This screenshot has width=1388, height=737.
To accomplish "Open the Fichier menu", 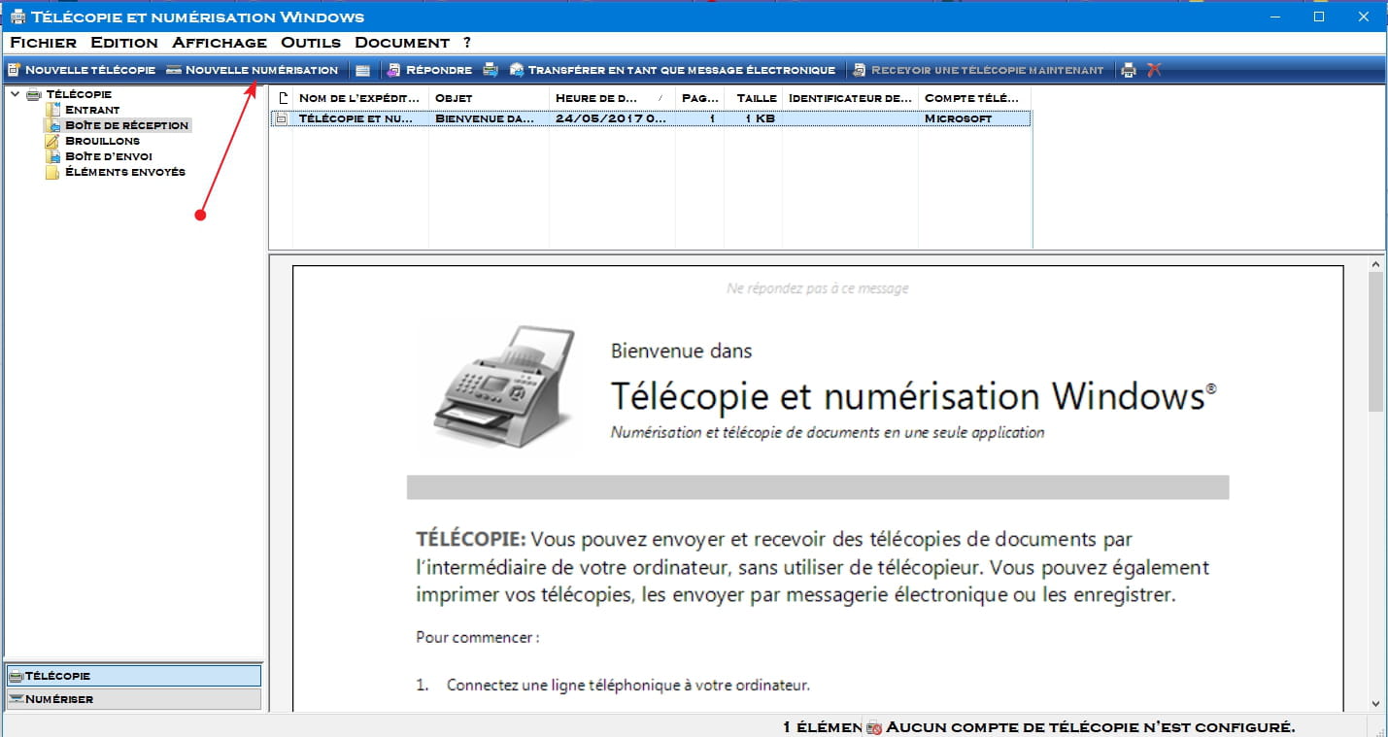I will pyautogui.click(x=43, y=43).
